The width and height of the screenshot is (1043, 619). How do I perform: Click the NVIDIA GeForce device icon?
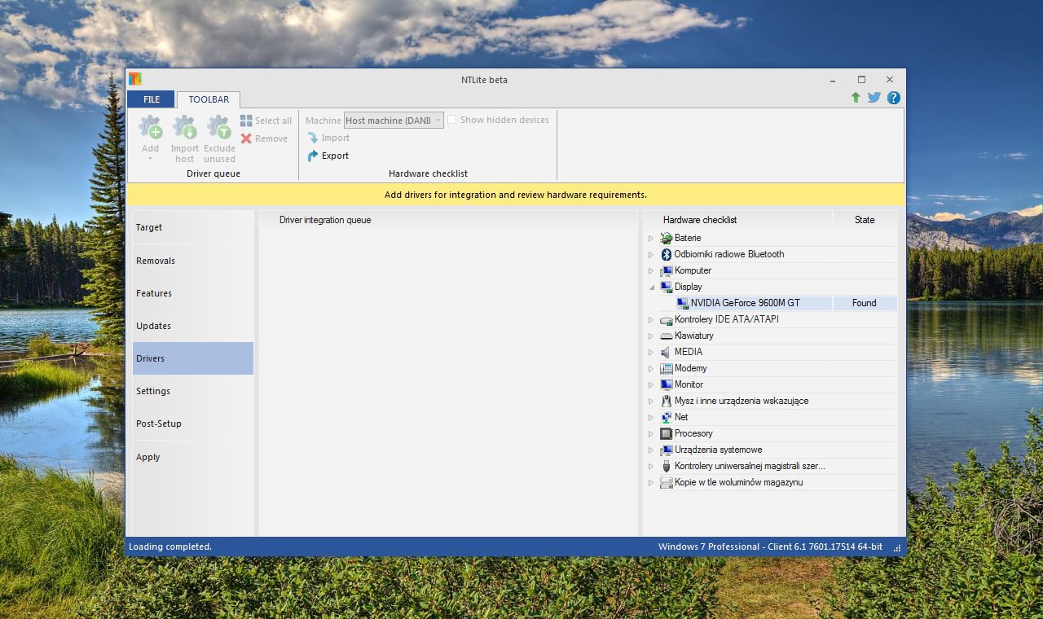[x=683, y=303]
